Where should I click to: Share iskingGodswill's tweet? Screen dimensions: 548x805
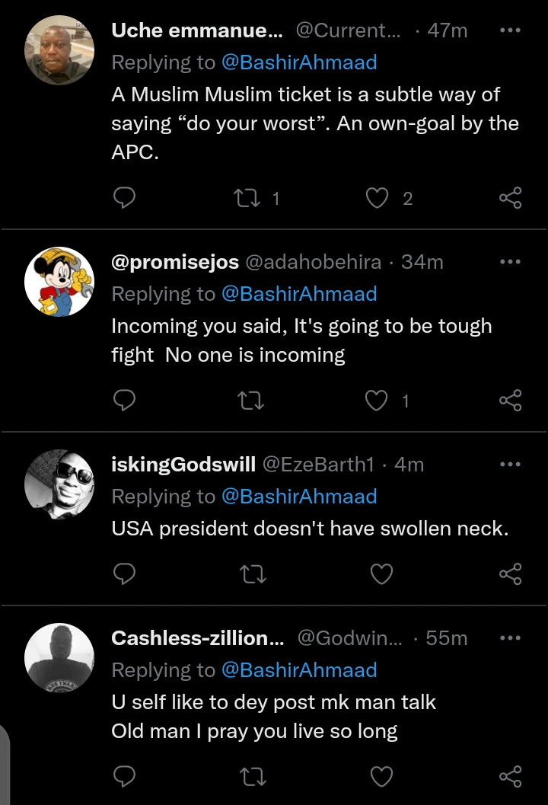510,573
